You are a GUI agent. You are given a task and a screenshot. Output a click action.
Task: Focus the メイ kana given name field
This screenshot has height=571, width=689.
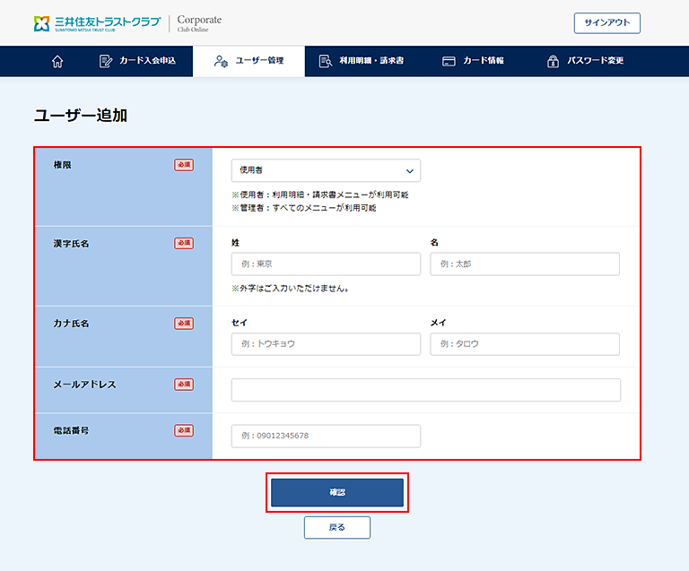tap(525, 343)
